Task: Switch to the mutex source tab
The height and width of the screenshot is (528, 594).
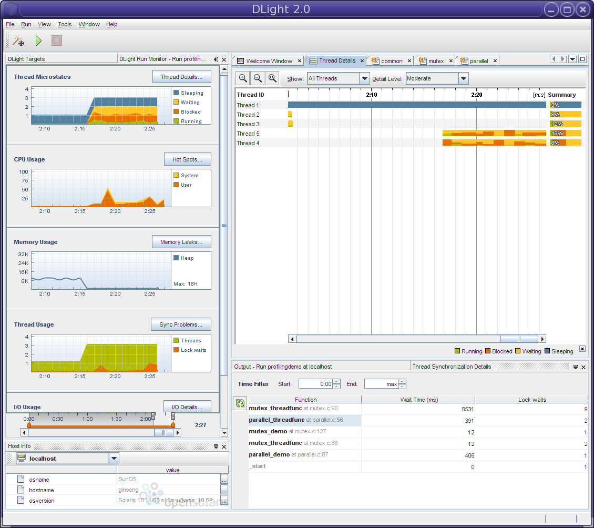Action: [x=436, y=60]
